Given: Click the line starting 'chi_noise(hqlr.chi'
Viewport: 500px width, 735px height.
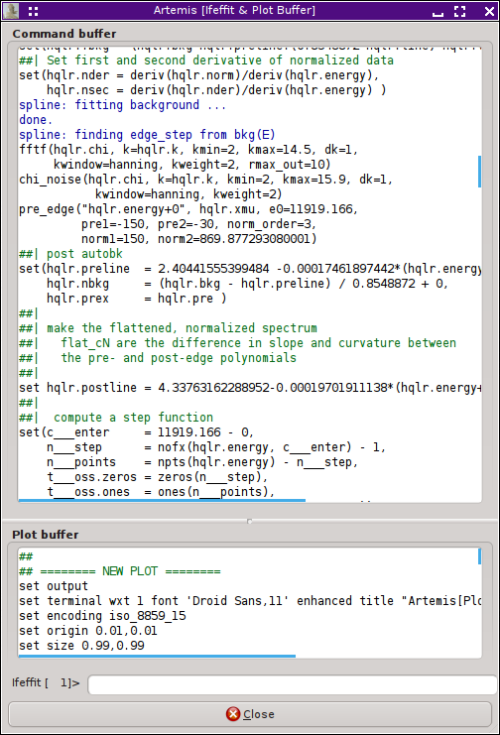Looking at the screenshot, I should pos(206,180).
